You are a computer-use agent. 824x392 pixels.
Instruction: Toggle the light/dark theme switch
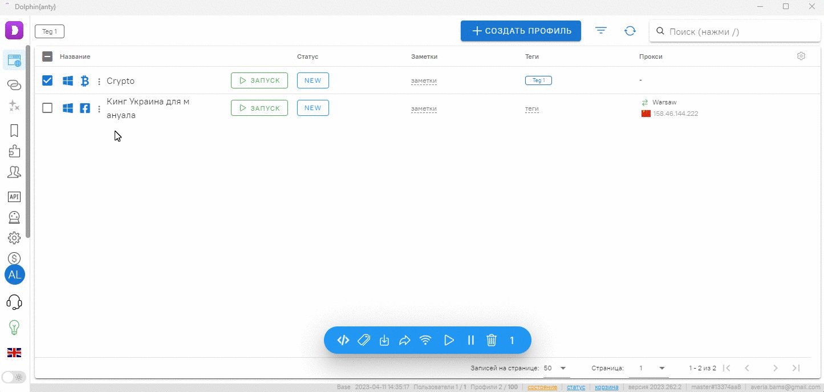[x=14, y=377]
